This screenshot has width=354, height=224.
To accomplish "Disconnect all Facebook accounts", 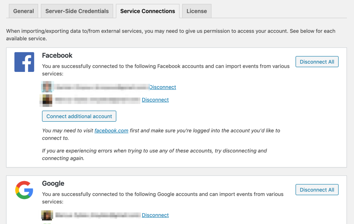I will coord(317,62).
